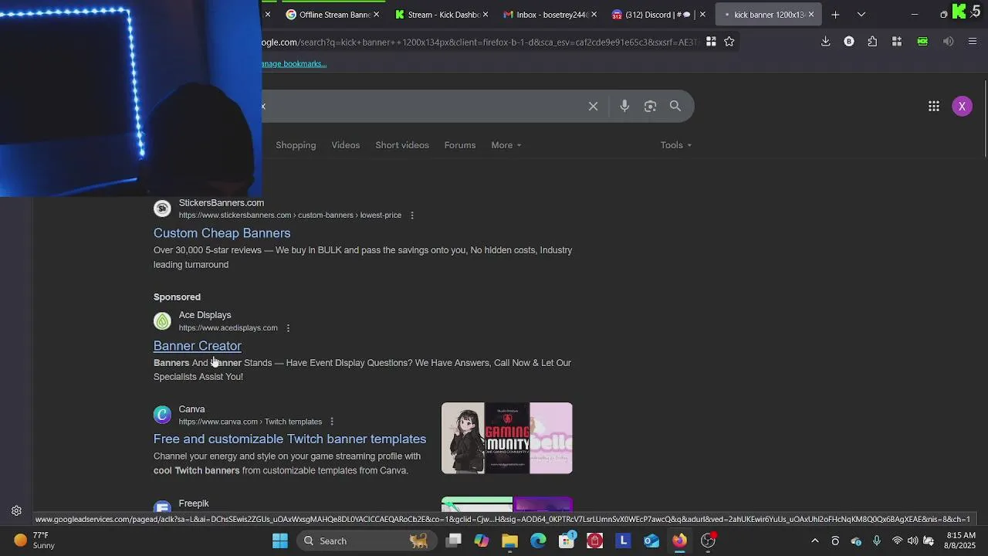This screenshot has height=556, width=988.
Task: Start a voice search with the microphone
Action: (624, 107)
